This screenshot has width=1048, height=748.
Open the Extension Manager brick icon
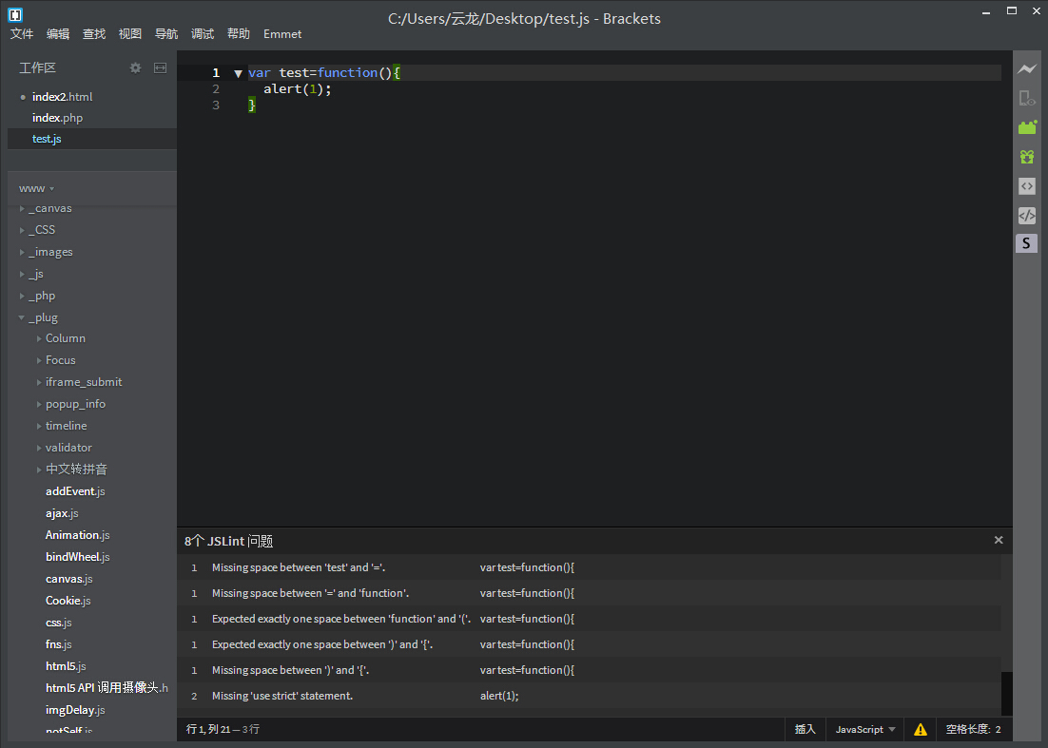coord(1026,126)
